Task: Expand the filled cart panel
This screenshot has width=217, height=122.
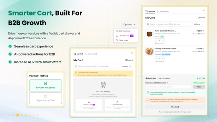Action: point(200,18)
